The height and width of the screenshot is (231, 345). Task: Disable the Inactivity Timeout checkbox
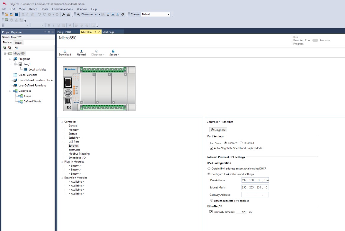pyautogui.click(x=211, y=212)
